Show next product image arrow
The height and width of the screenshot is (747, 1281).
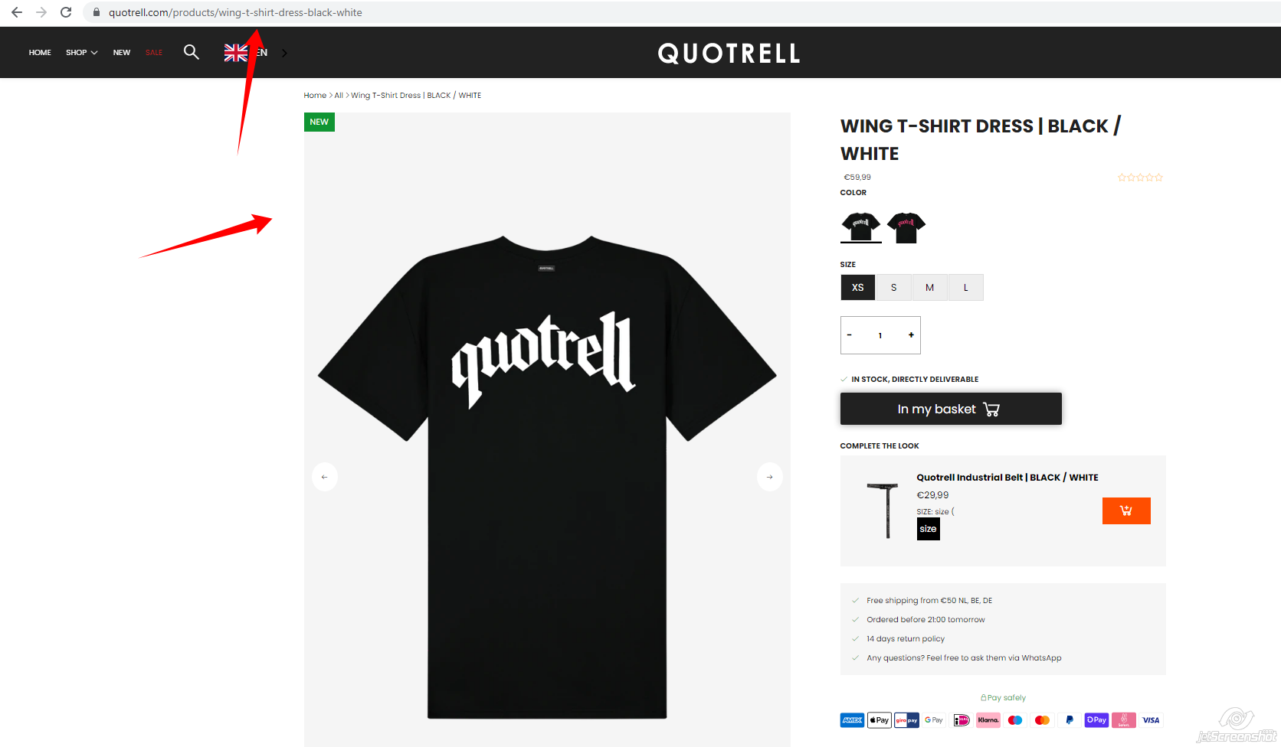pyautogui.click(x=769, y=477)
